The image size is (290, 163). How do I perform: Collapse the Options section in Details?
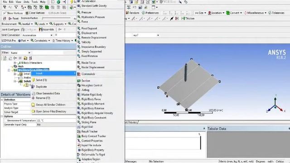[2, 116]
